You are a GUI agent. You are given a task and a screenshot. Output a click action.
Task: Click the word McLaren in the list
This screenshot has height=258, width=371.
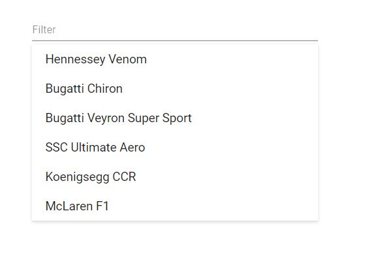coord(69,206)
